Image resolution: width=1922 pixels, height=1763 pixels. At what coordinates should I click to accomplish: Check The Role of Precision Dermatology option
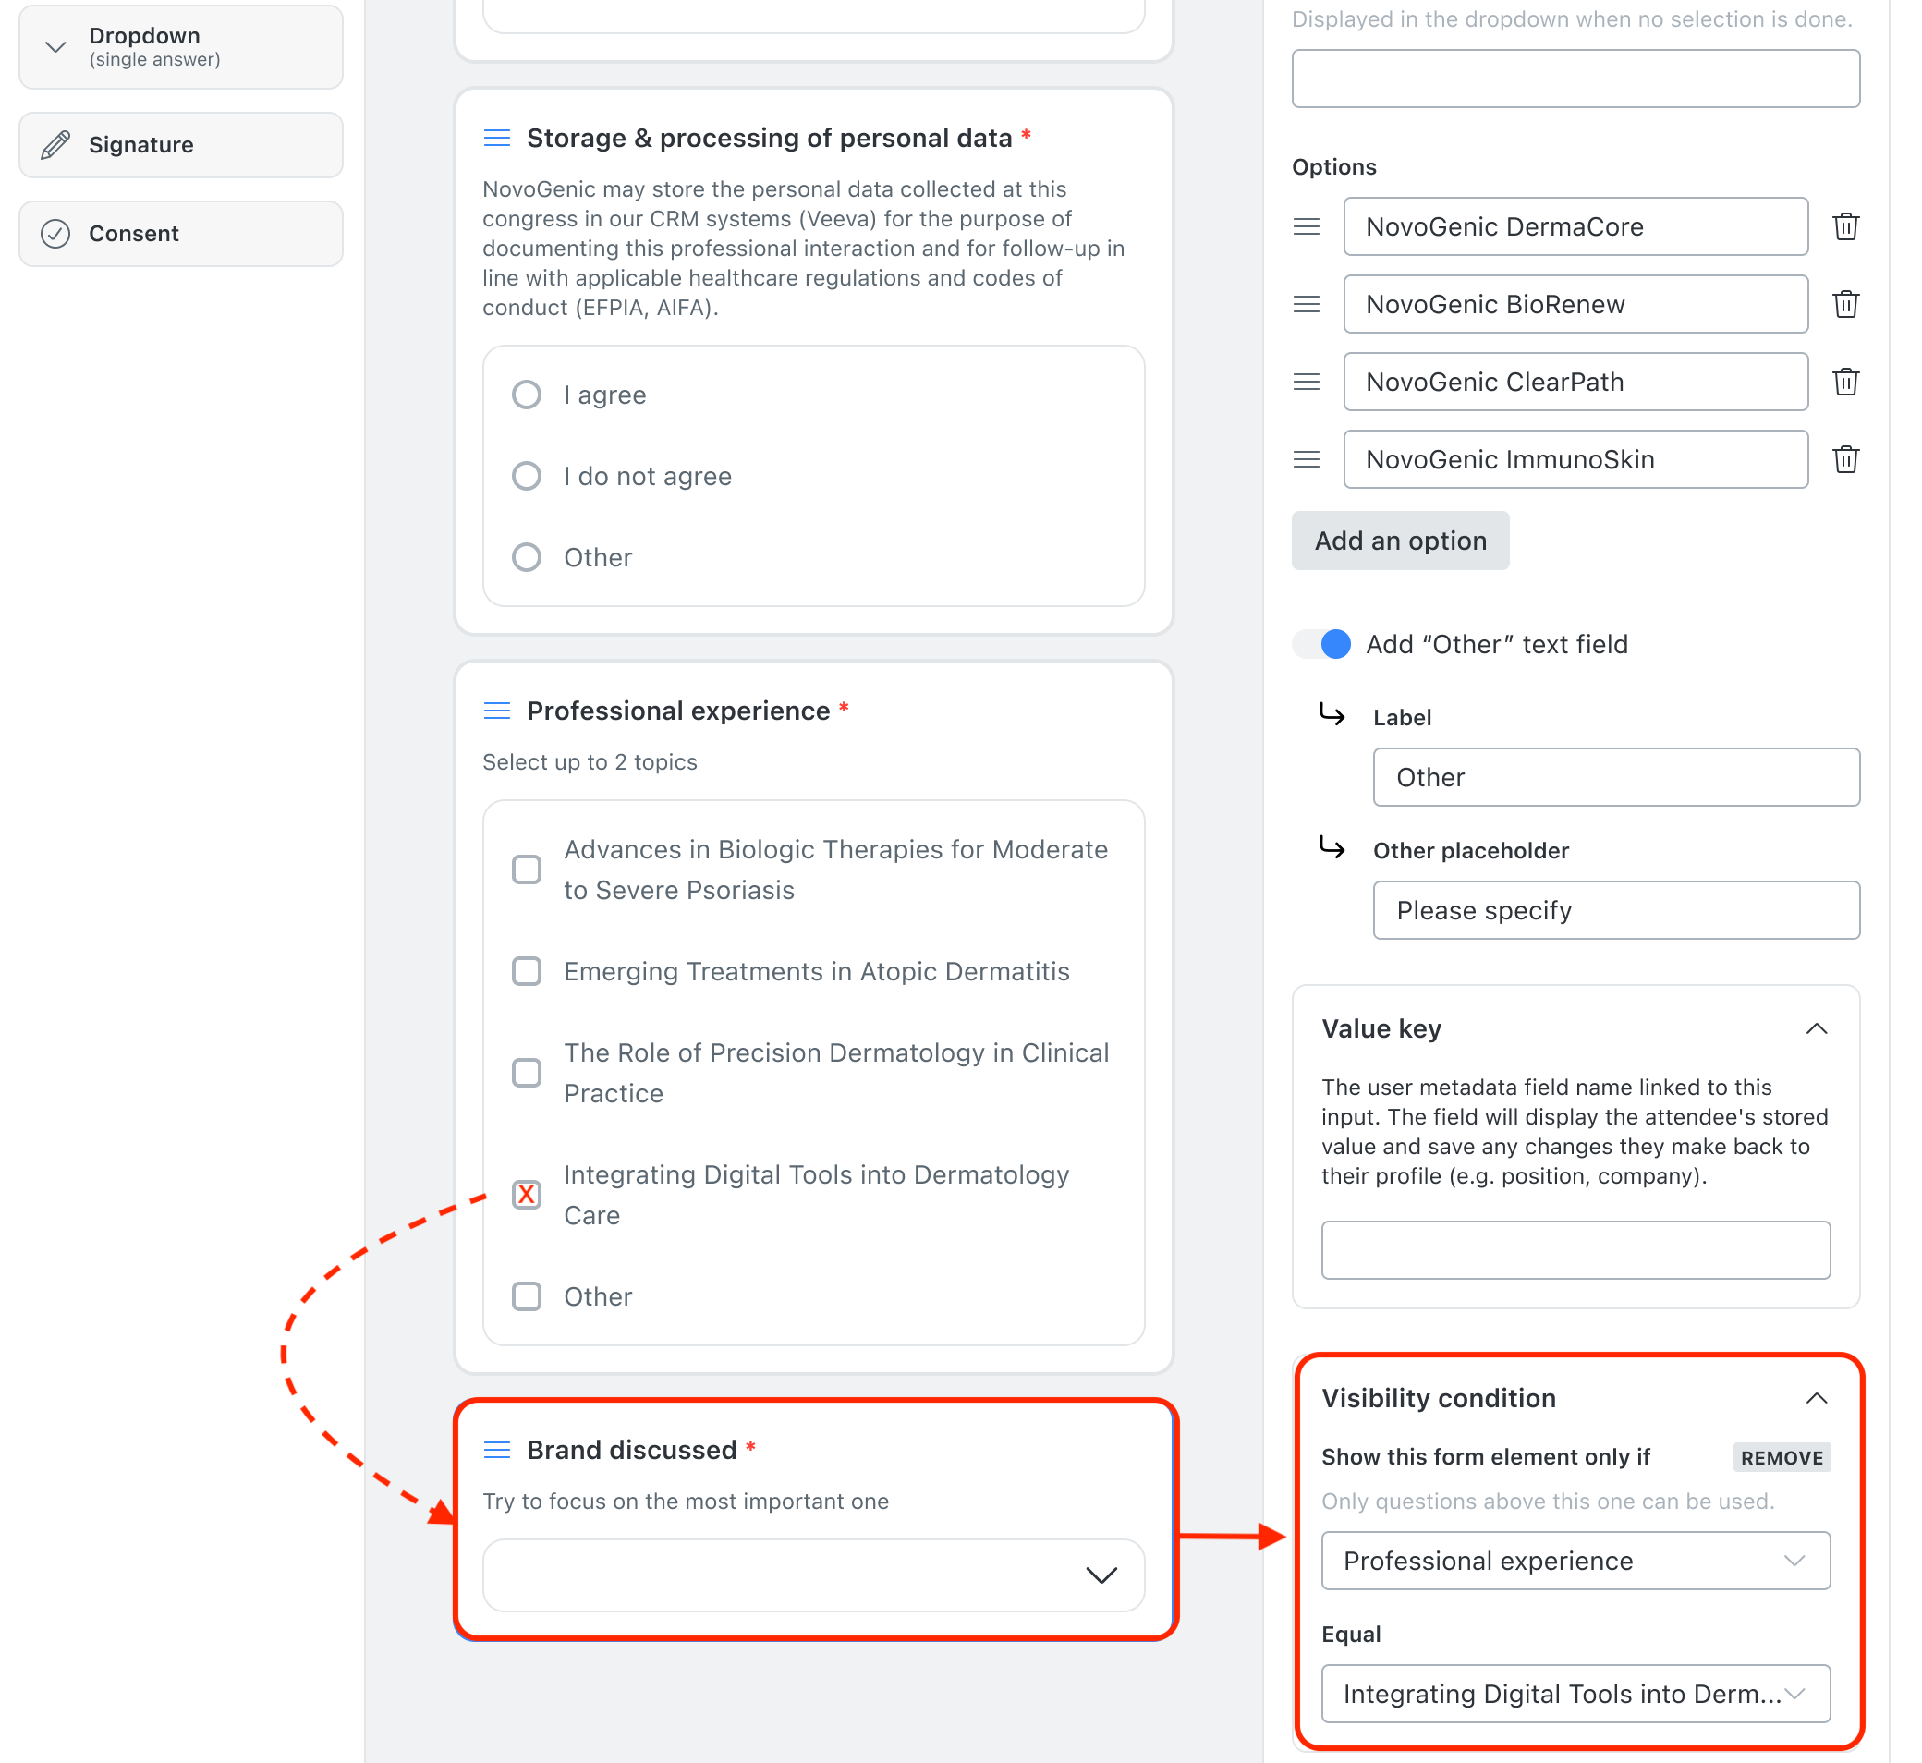[527, 1074]
